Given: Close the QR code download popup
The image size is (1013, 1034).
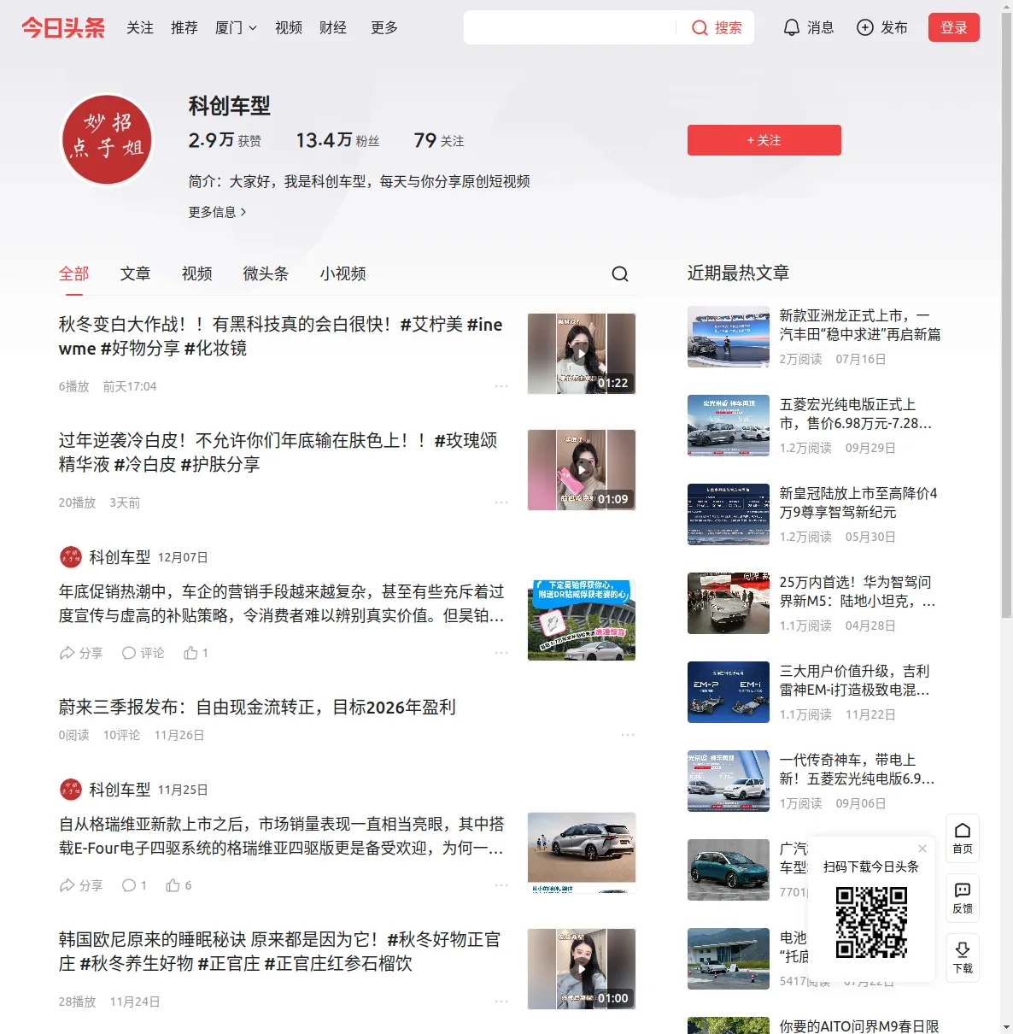Looking at the screenshot, I should [x=922, y=849].
